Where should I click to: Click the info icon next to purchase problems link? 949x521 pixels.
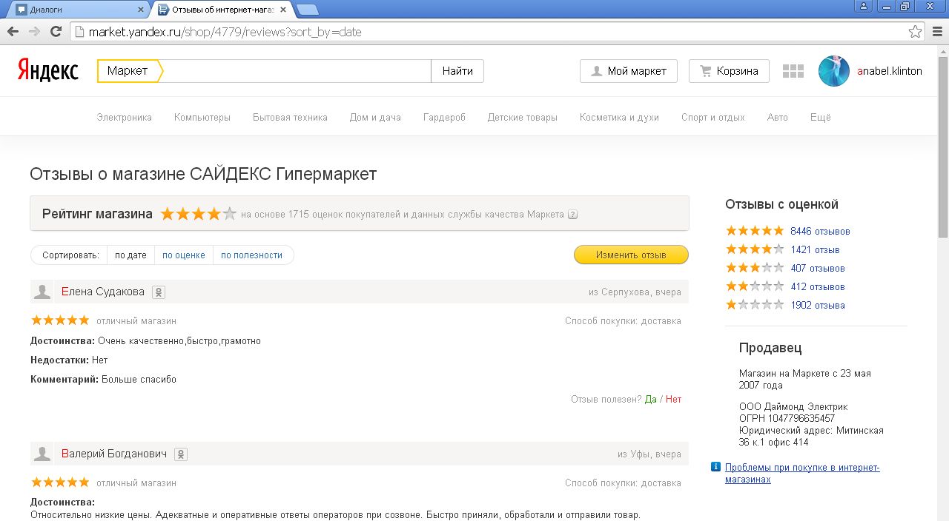pyautogui.click(x=715, y=467)
